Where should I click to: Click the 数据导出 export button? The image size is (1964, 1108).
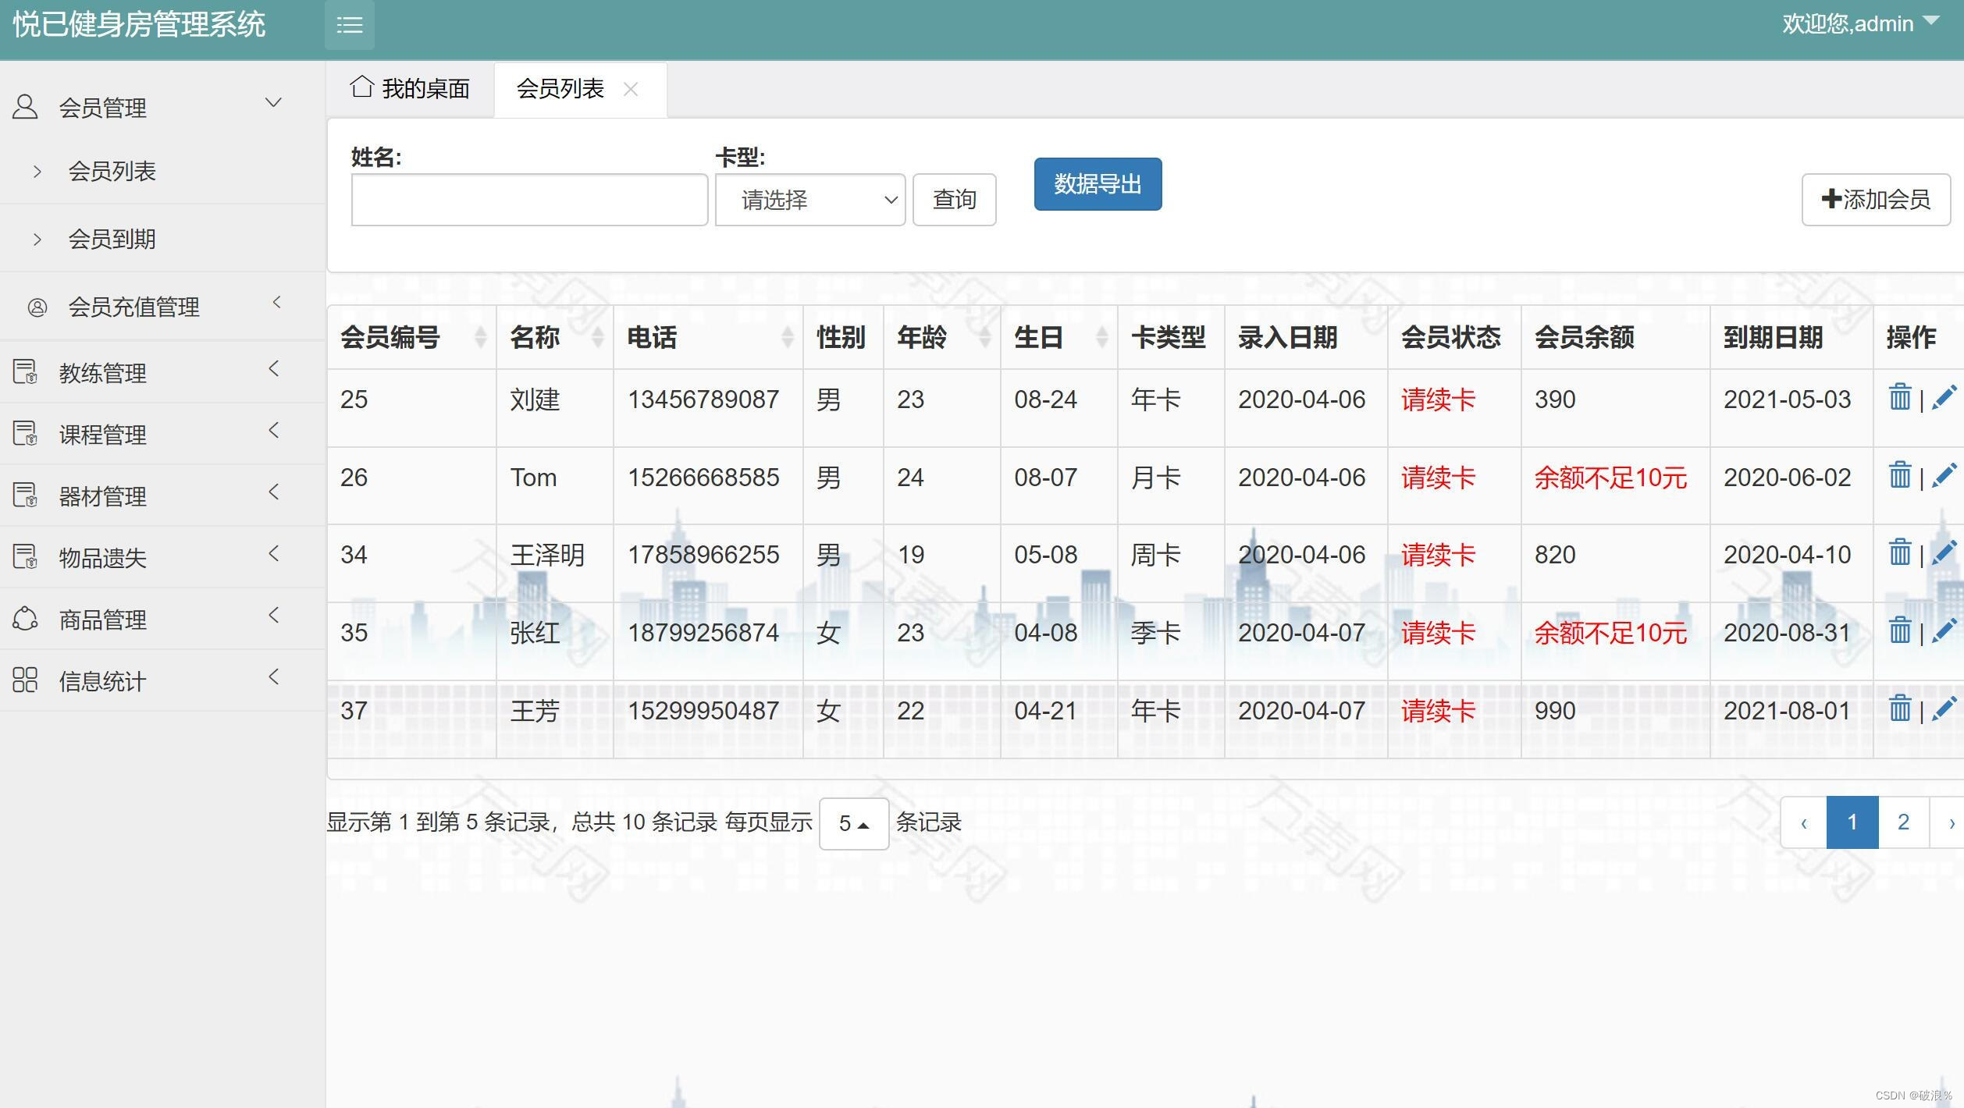click(x=1098, y=184)
